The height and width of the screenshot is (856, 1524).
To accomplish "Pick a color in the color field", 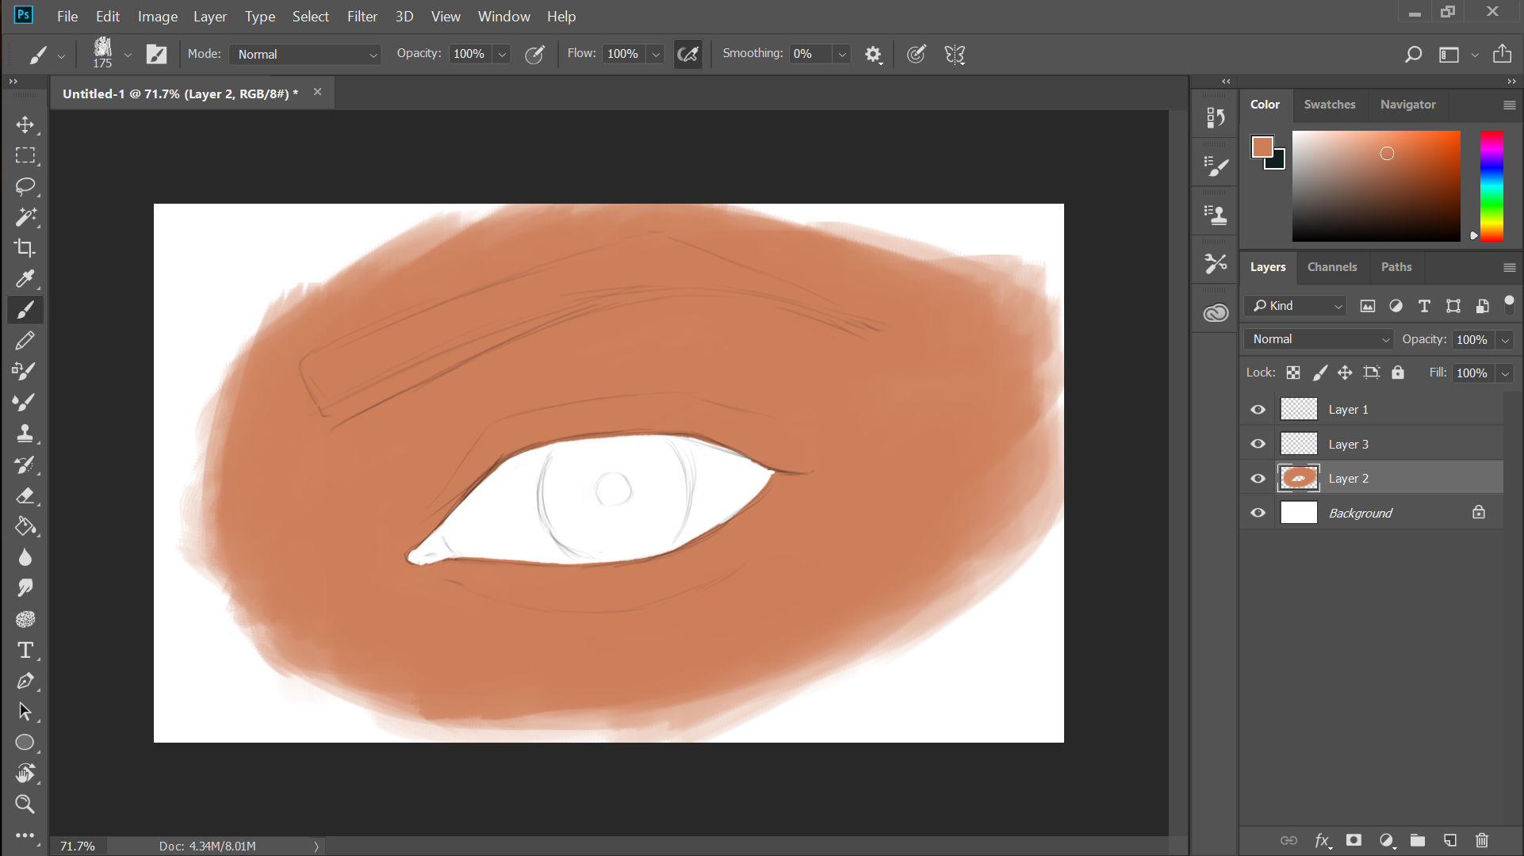I will tap(1376, 186).
